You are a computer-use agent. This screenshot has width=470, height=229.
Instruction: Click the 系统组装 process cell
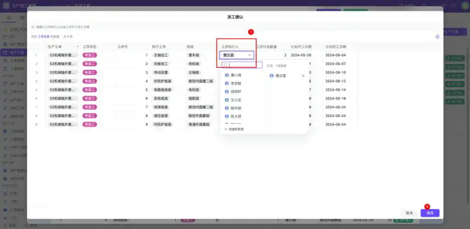click(161, 99)
